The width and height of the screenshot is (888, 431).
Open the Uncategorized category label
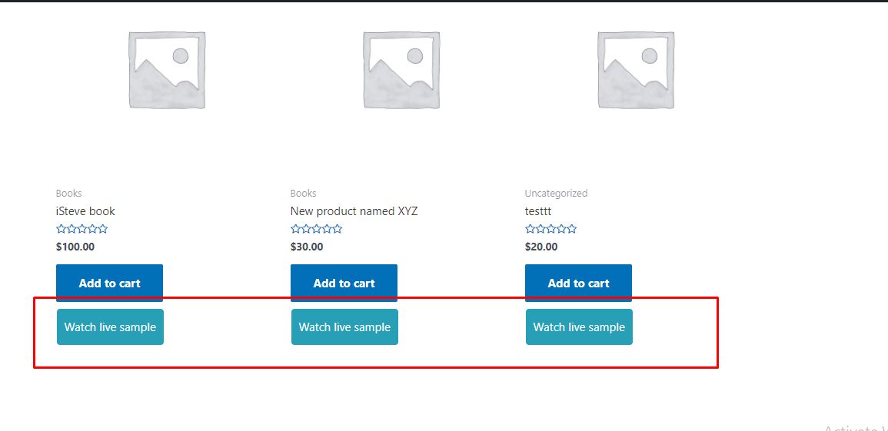(556, 194)
